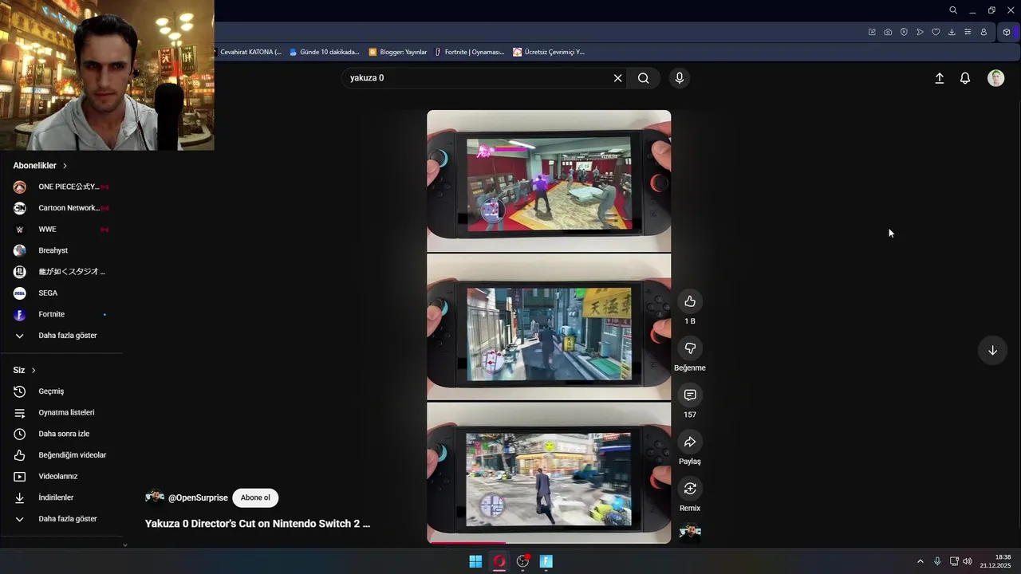The height and width of the screenshot is (574, 1021).
Task: Start voice search with the microphone icon
Action: coord(680,78)
